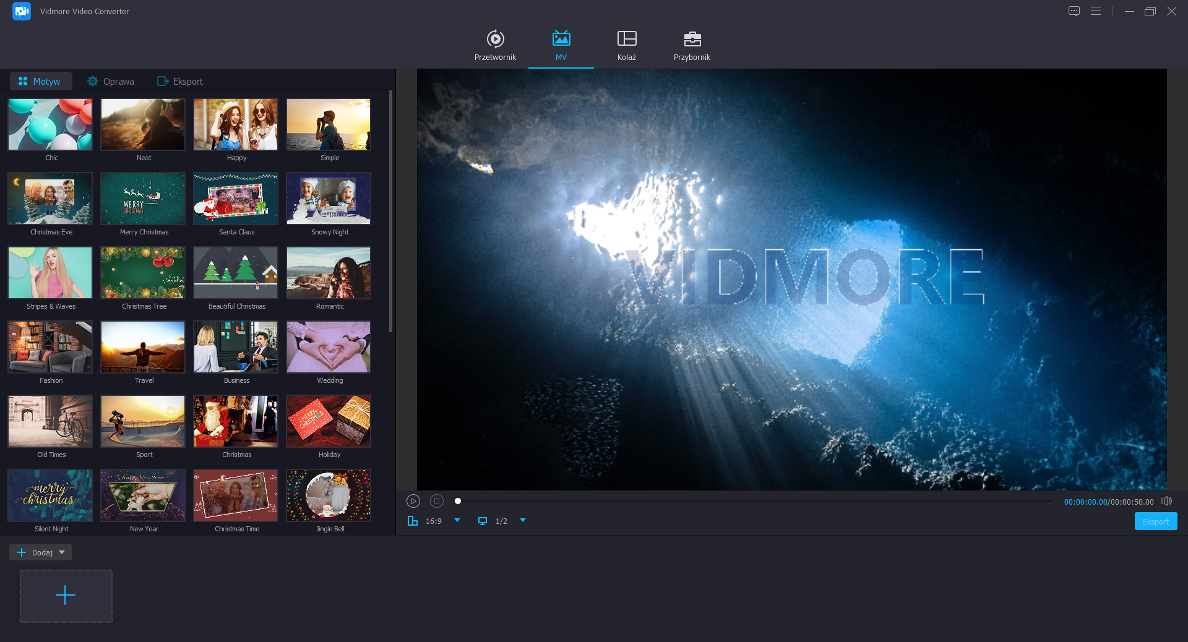Select the Christmas Time theme

click(x=236, y=495)
